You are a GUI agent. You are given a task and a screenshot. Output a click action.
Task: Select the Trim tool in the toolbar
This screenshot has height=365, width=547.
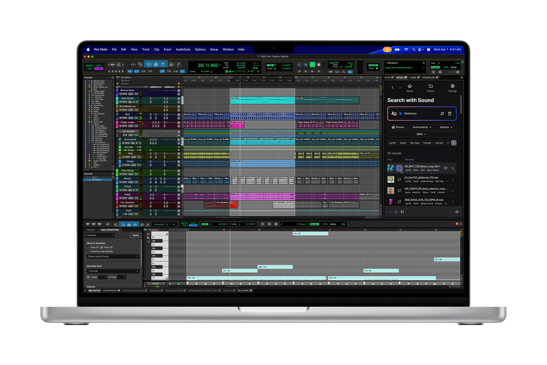149,64
